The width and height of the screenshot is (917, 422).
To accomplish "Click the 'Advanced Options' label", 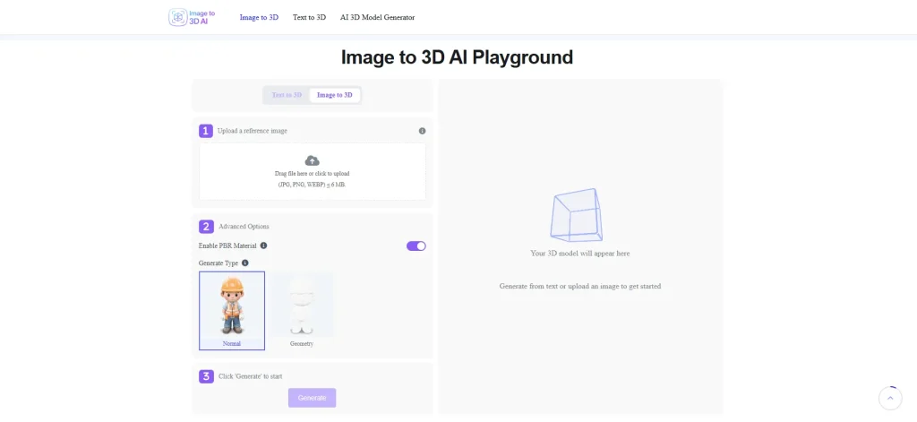I will 244,227.
